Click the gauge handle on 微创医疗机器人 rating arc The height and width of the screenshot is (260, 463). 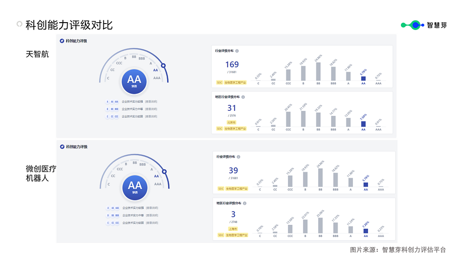pyautogui.click(x=164, y=171)
